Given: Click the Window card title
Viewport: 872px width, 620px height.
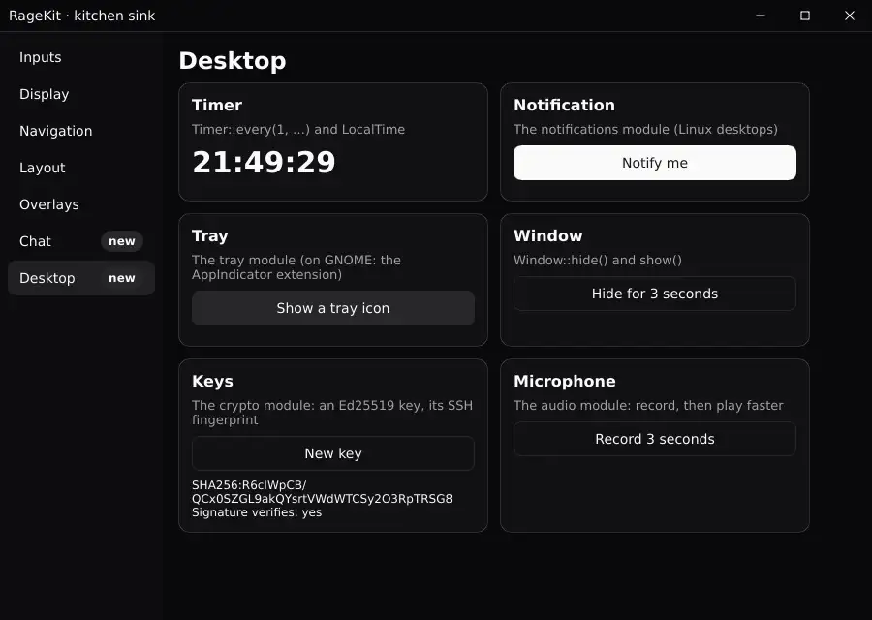Looking at the screenshot, I should [x=547, y=235].
